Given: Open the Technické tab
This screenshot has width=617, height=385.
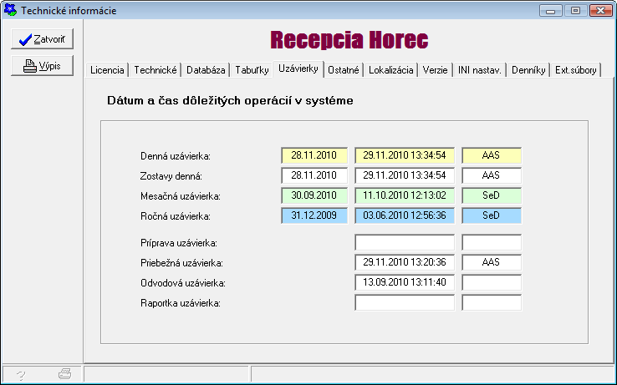Looking at the screenshot, I should coord(156,71).
